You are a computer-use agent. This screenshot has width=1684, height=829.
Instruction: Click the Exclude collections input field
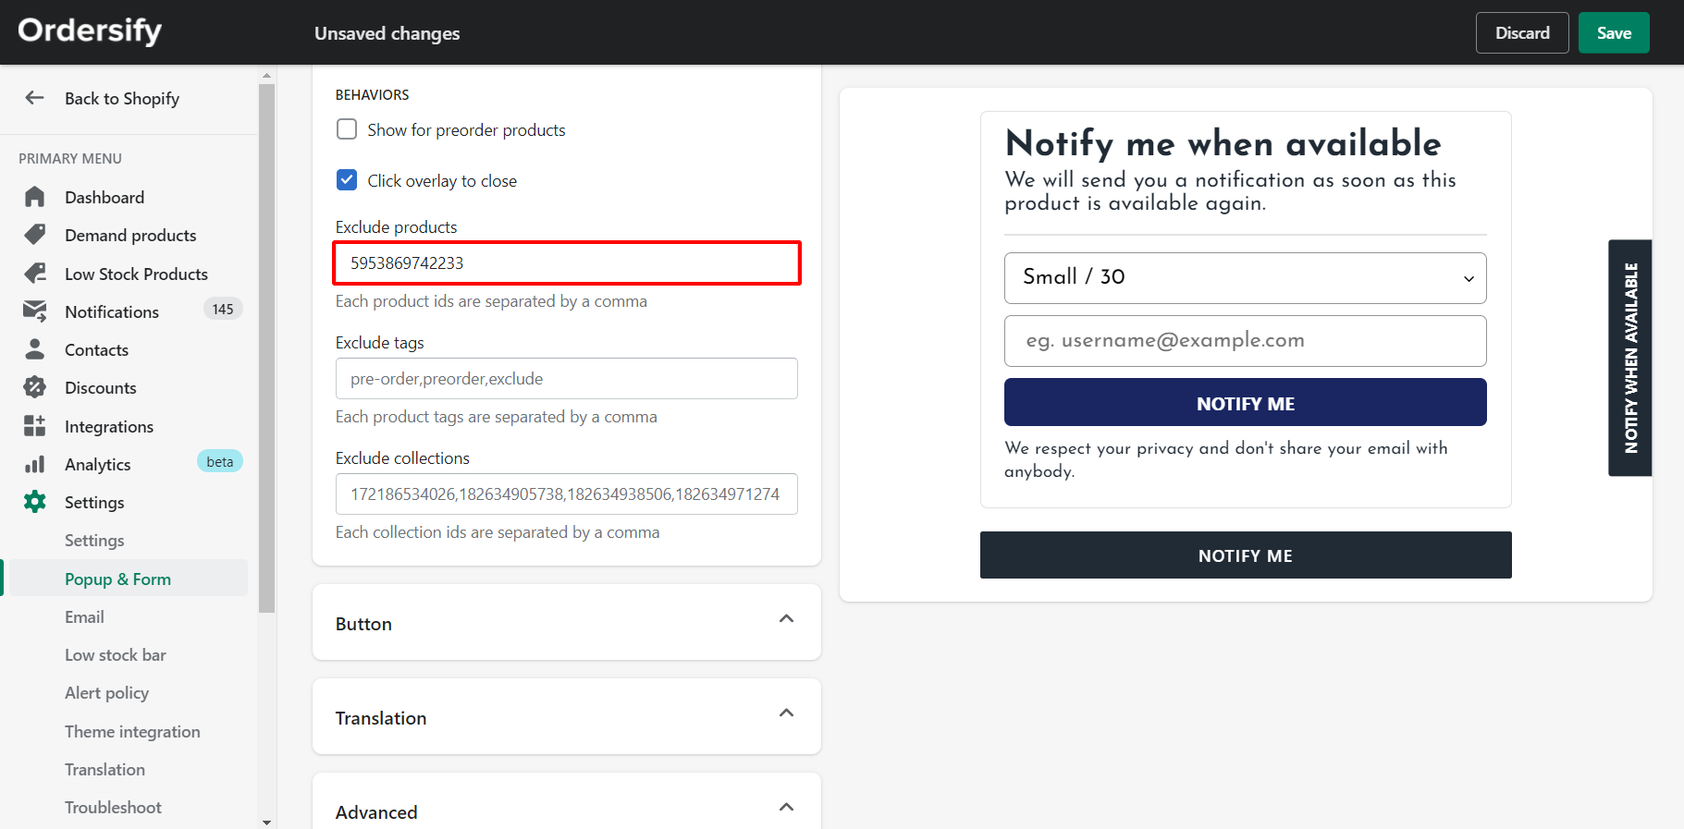[x=567, y=494]
